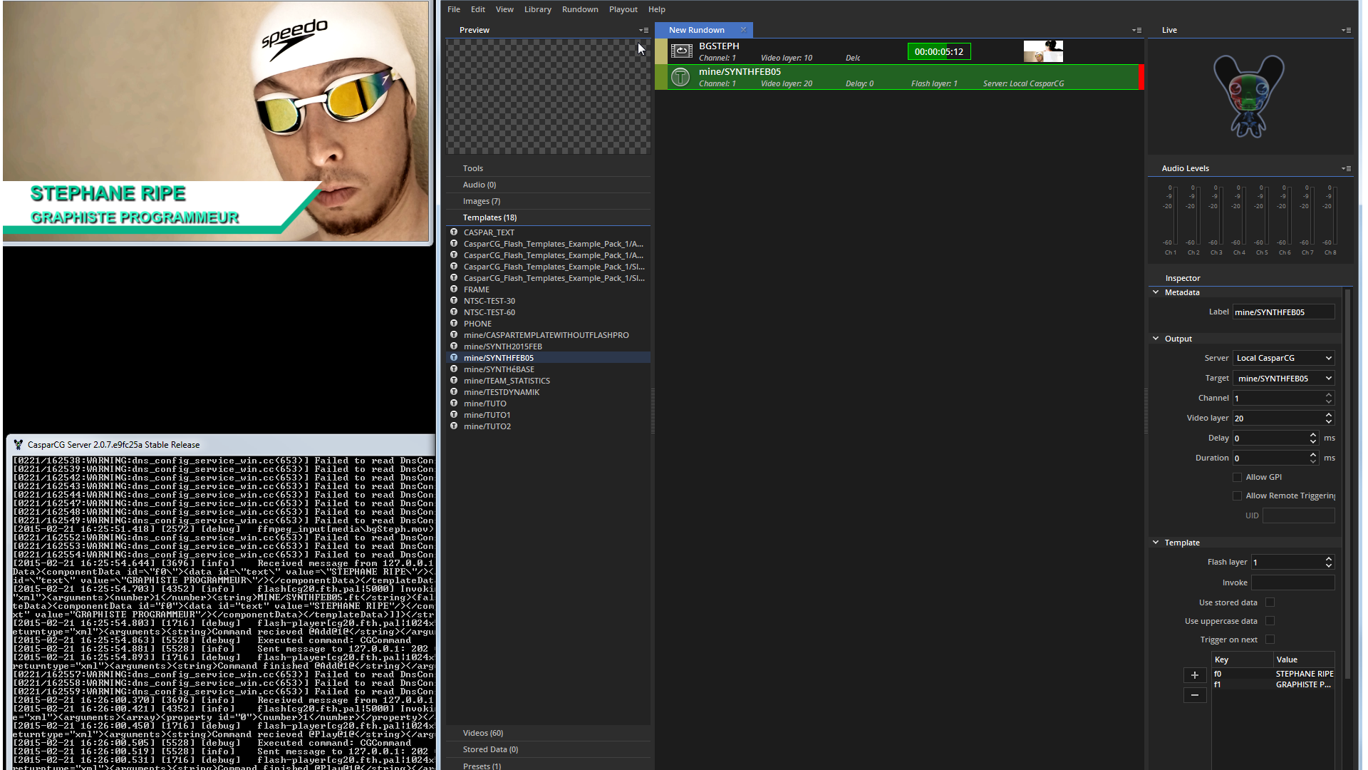Click the Label input field
This screenshot has height=770, width=1368.
coord(1284,312)
